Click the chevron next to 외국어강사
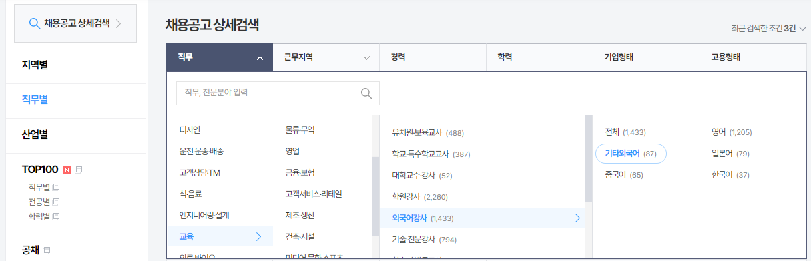The width and height of the screenshot is (811, 261). pyautogui.click(x=577, y=218)
